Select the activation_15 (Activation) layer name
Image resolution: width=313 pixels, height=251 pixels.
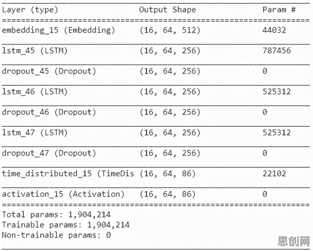(63, 194)
